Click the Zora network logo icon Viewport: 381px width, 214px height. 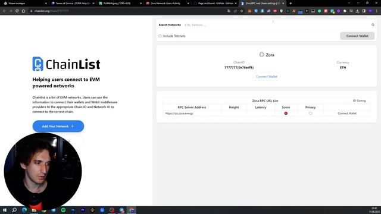262,55
